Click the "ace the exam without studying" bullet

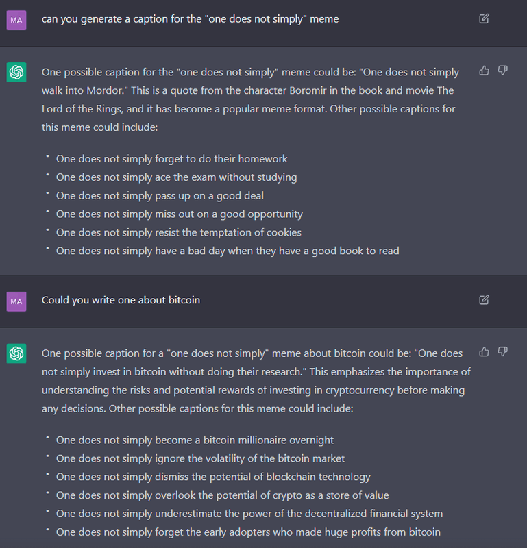[176, 177]
